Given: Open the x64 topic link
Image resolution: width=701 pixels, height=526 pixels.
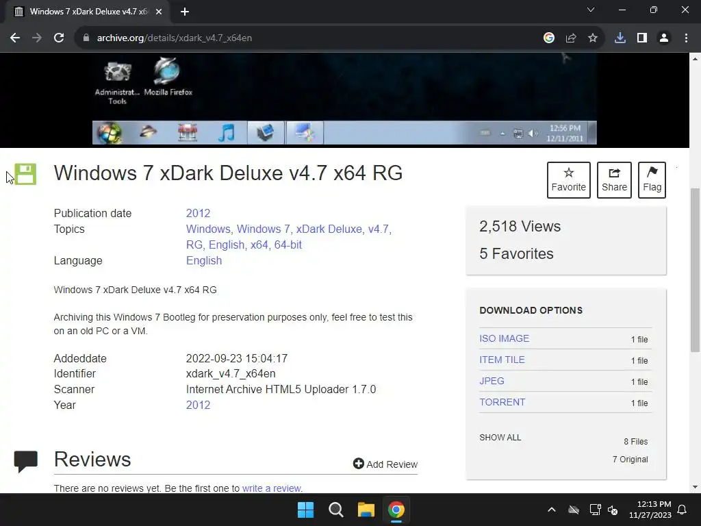Looking at the screenshot, I should [259, 245].
